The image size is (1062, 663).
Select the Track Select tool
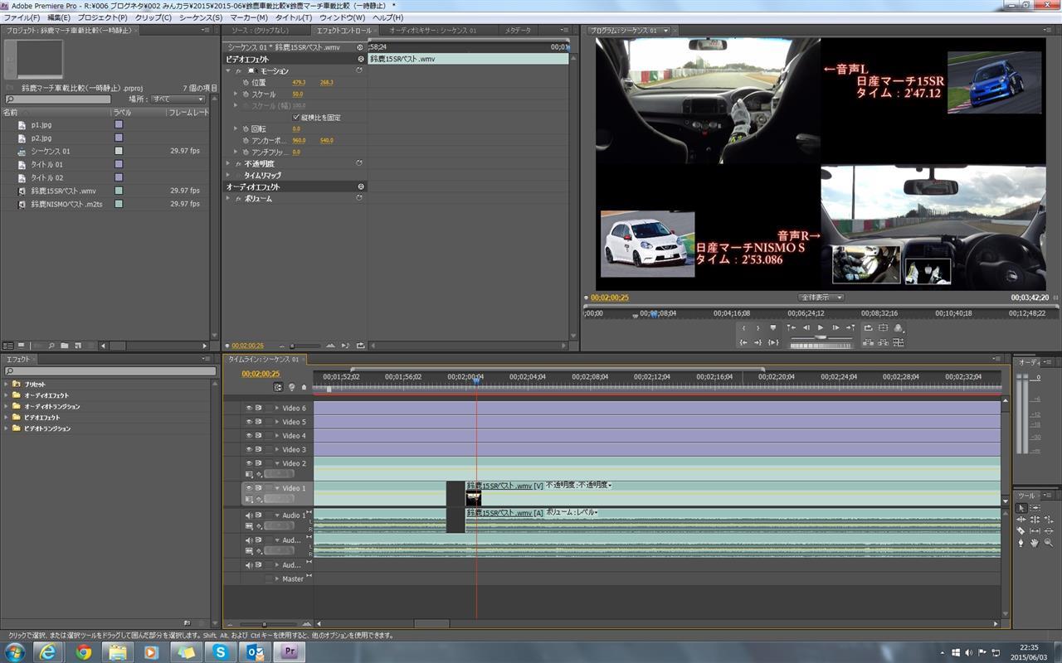click(x=1035, y=508)
